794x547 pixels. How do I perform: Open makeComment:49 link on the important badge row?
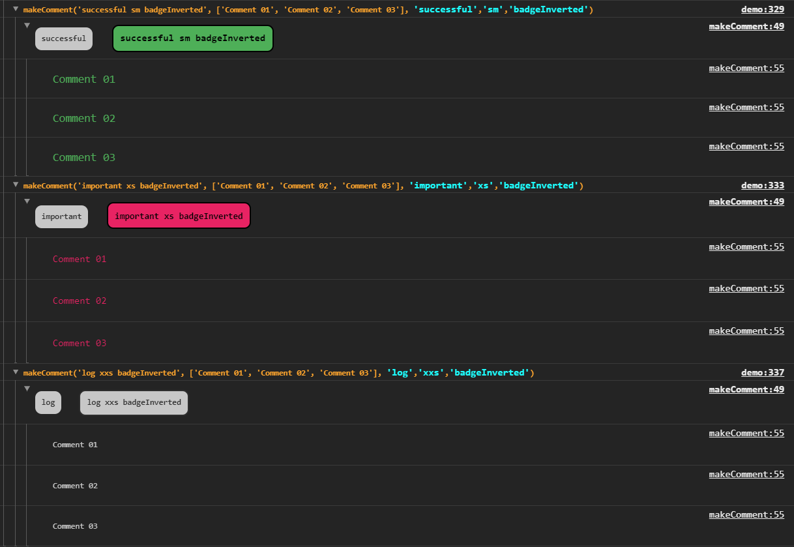(746, 201)
